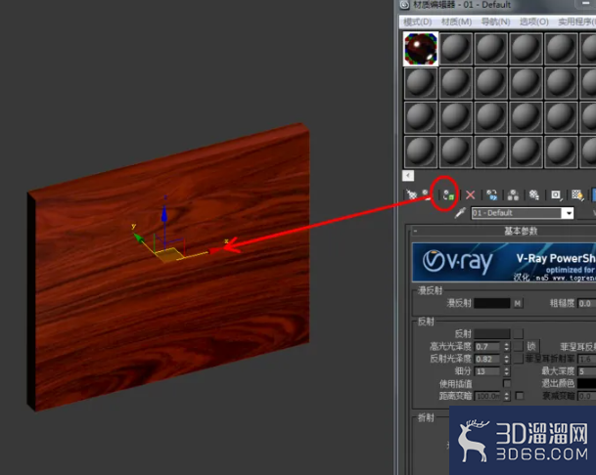Click the map button beside 反射 swatch

point(518,333)
